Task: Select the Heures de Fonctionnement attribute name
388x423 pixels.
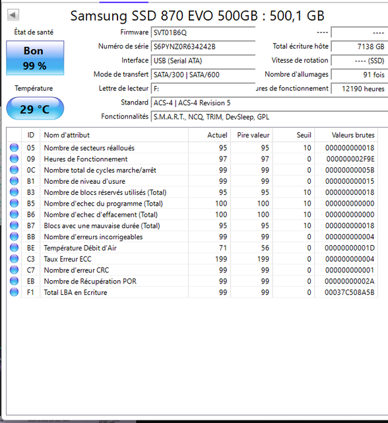Action: (86, 159)
